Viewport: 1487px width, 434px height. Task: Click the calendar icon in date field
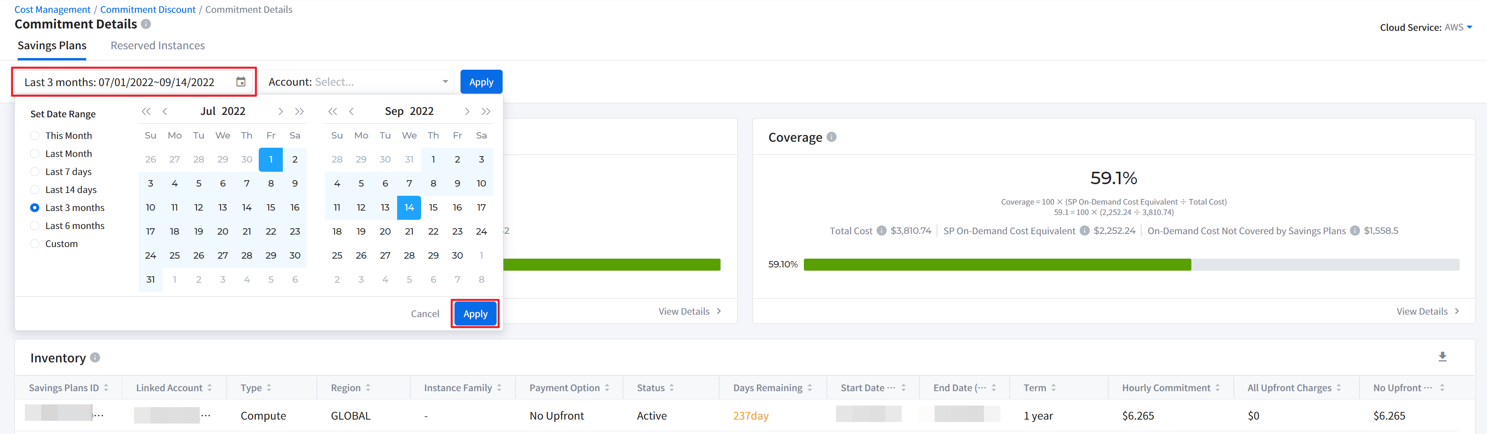[x=241, y=82]
